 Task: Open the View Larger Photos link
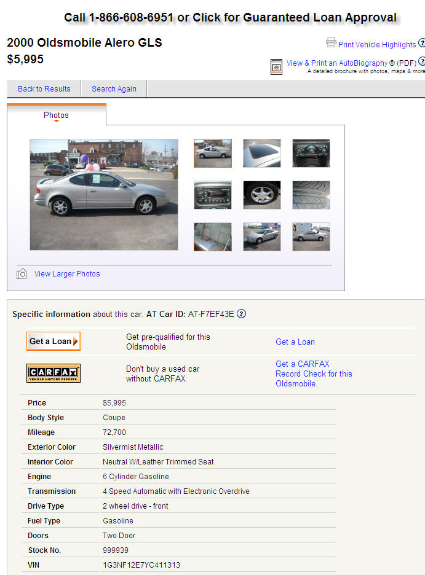click(x=67, y=274)
